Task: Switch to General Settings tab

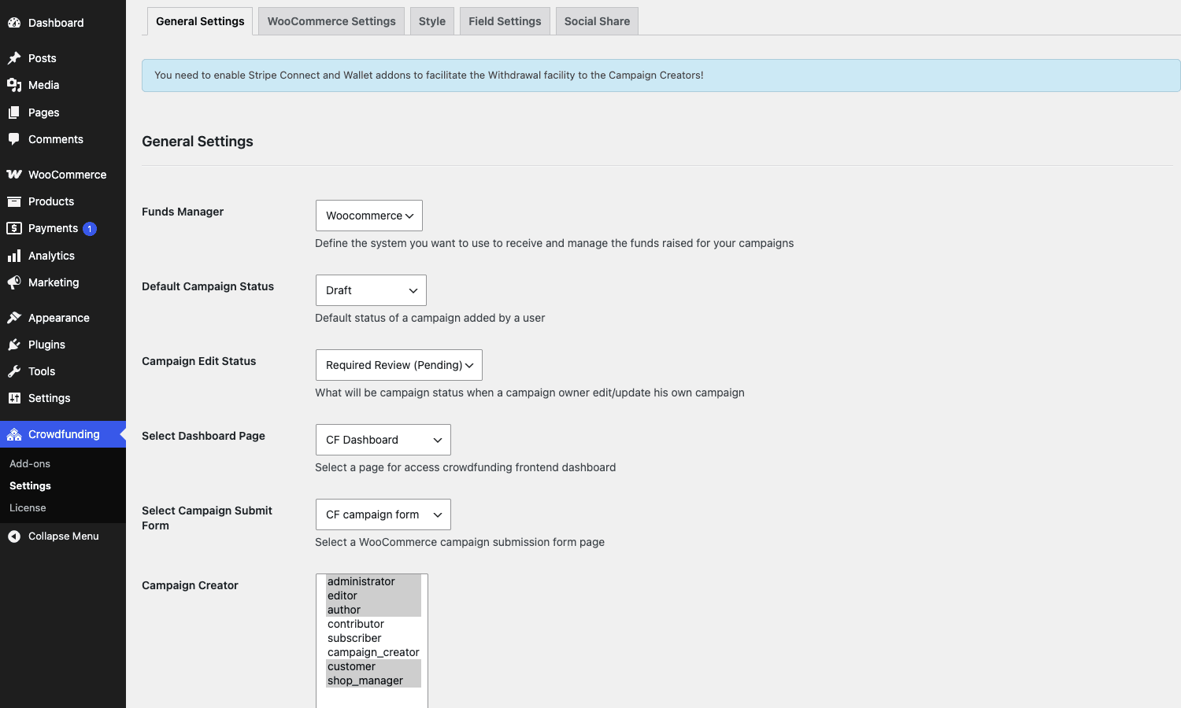Action: (200, 21)
